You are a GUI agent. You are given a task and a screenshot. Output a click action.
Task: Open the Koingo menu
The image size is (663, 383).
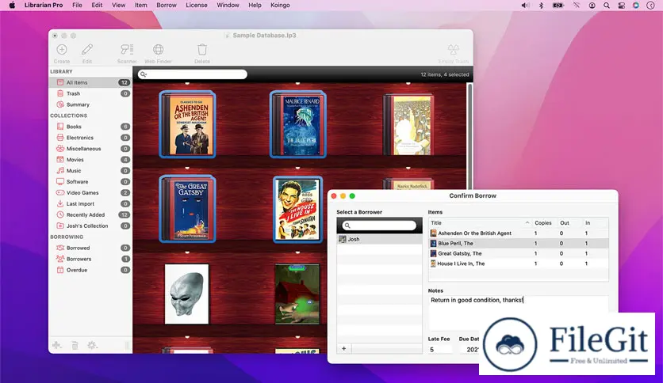[x=280, y=5]
